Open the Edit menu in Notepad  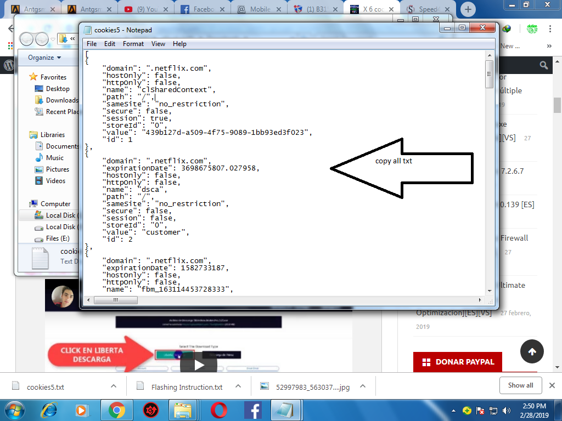pyautogui.click(x=110, y=44)
